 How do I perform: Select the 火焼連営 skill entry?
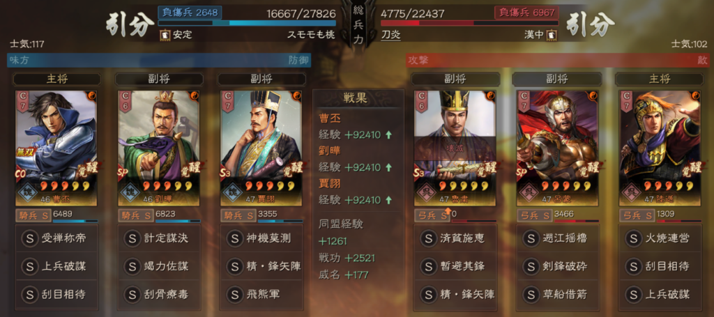coord(660,238)
